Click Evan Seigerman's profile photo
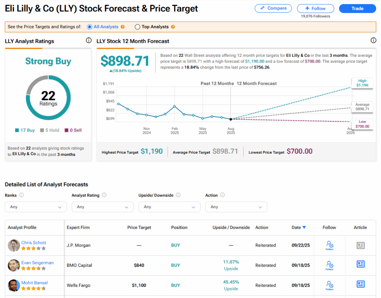381x298 pixels. [14, 266]
